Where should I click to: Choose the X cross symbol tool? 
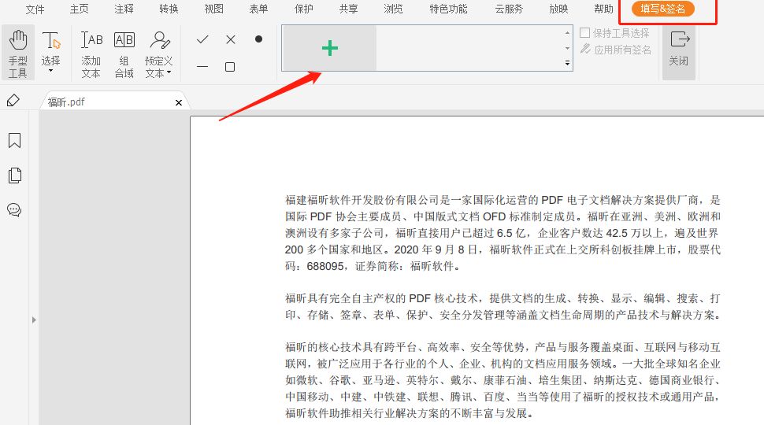[230, 39]
